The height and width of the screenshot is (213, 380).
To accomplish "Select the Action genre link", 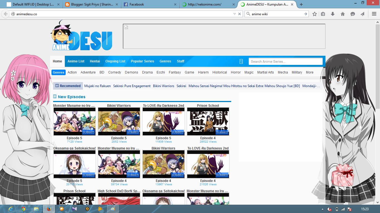I will pyautogui.click(x=72, y=72).
